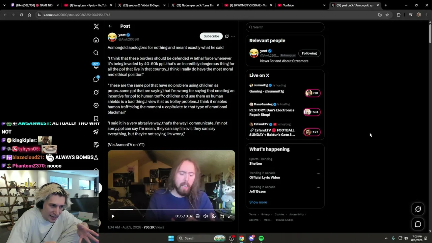Open the Shelton trending topic

point(255,164)
